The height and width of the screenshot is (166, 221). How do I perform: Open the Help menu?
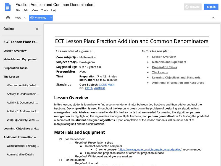tap(54, 10)
